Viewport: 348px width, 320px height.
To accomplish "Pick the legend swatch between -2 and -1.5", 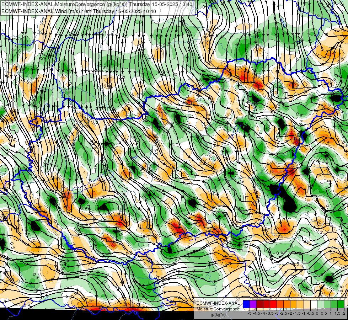I will click(x=294, y=304).
